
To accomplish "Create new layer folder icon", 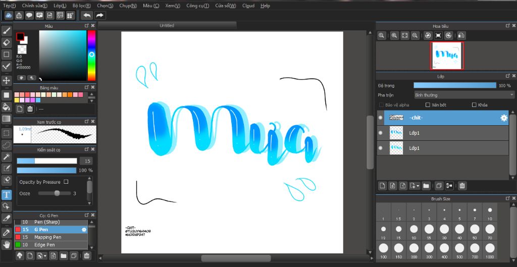I will coord(426,186).
